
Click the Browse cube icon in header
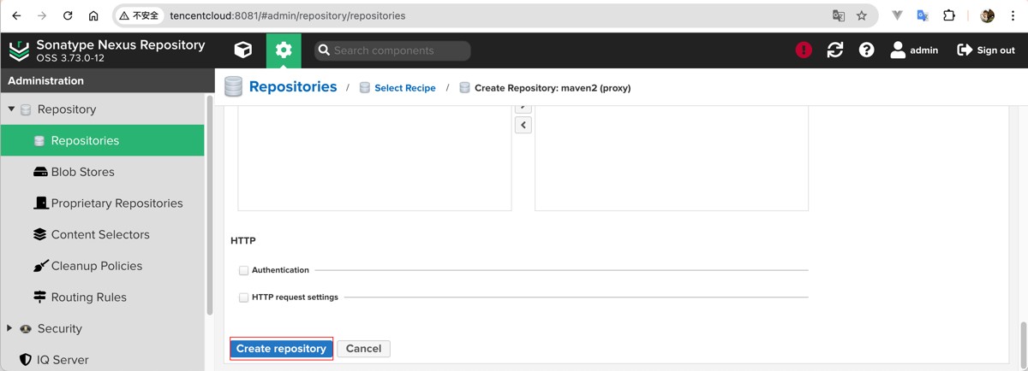[x=243, y=50]
